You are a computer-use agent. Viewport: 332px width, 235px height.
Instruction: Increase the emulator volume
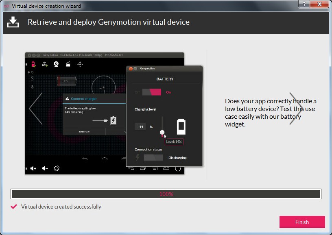(x=33, y=168)
